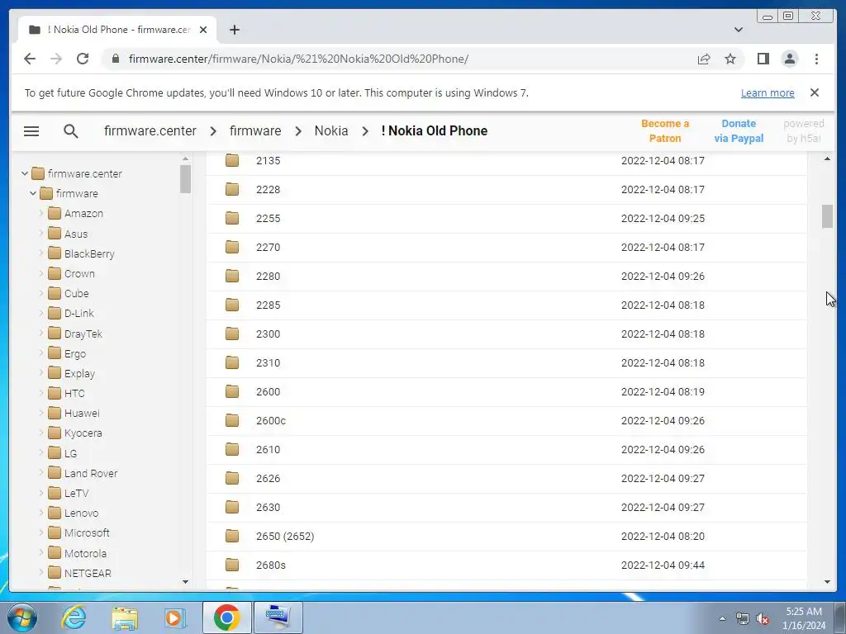
Task: Click Donate via Paypal link
Action: tap(739, 131)
